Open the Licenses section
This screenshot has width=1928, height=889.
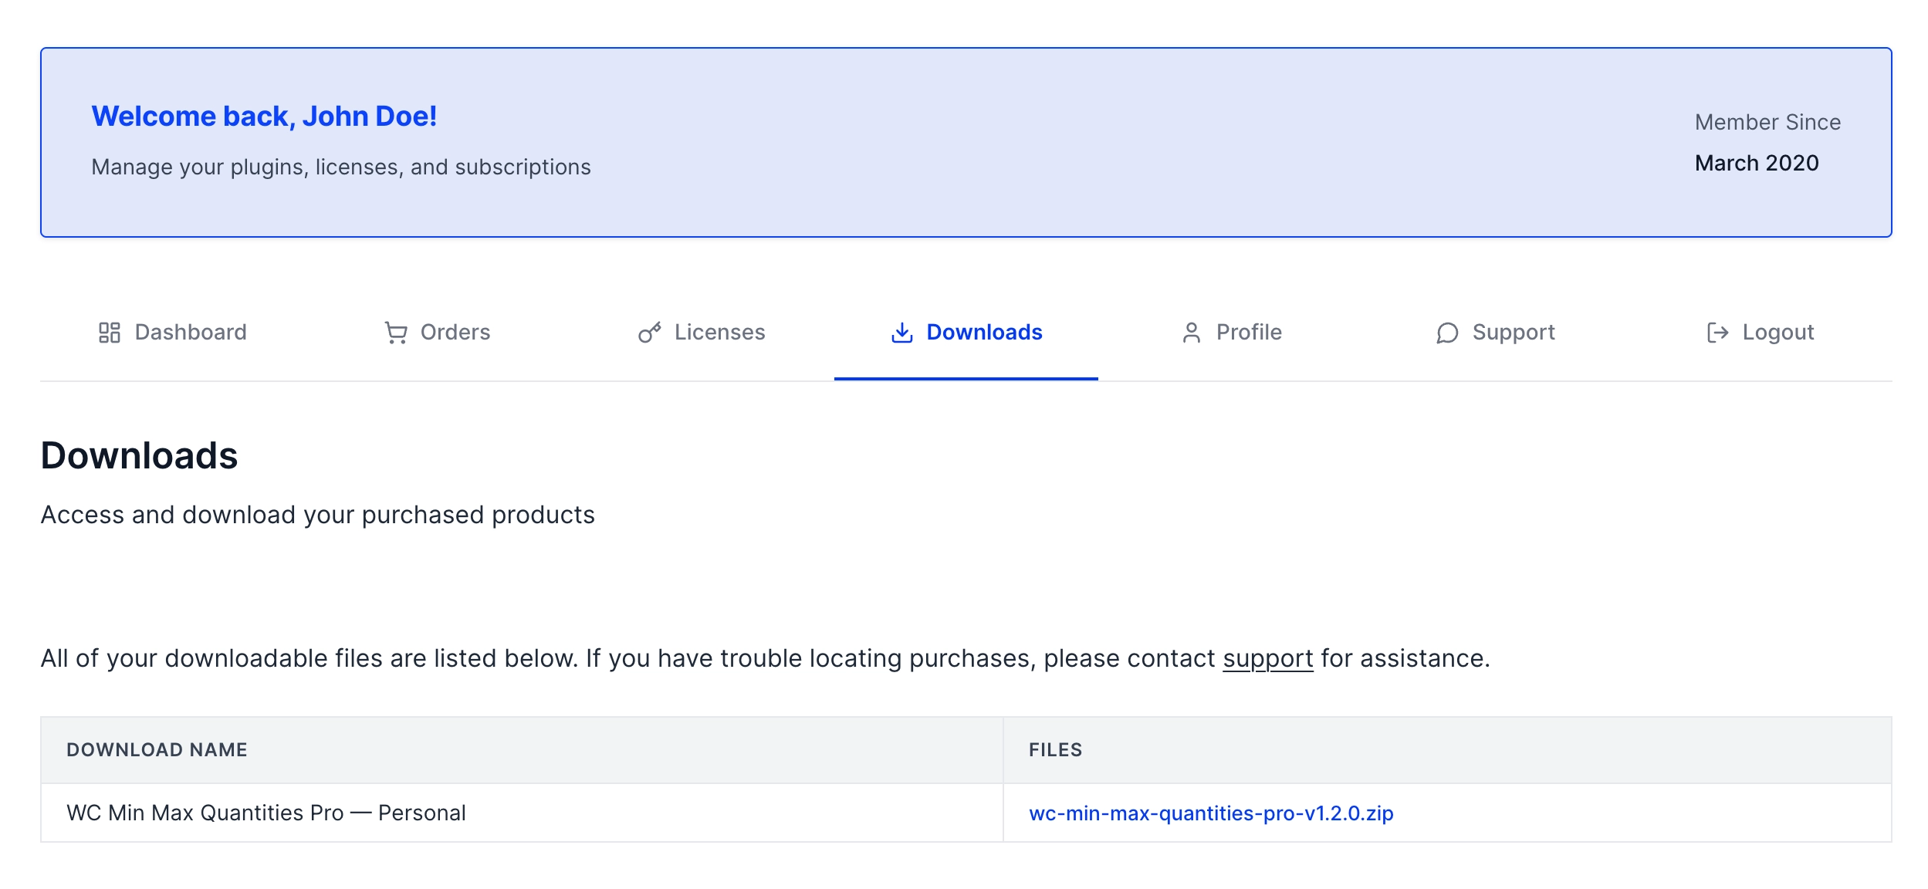[x=719, y=332]
